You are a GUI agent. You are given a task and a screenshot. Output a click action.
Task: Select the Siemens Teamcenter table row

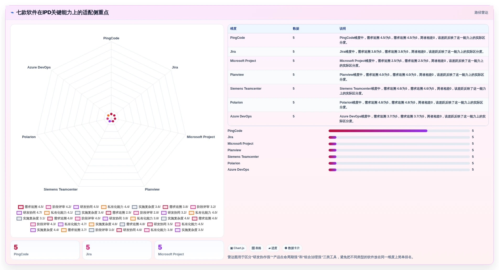358,91
